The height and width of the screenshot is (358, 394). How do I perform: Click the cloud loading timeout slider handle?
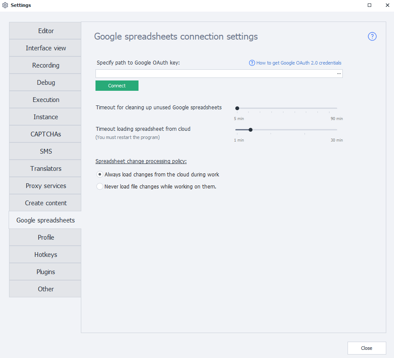coord(250,130)
